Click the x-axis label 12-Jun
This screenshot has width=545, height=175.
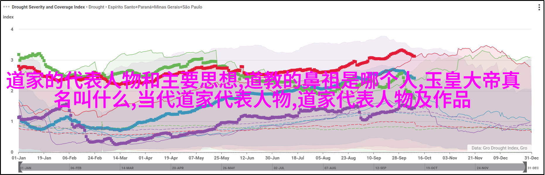coord(247,158)
